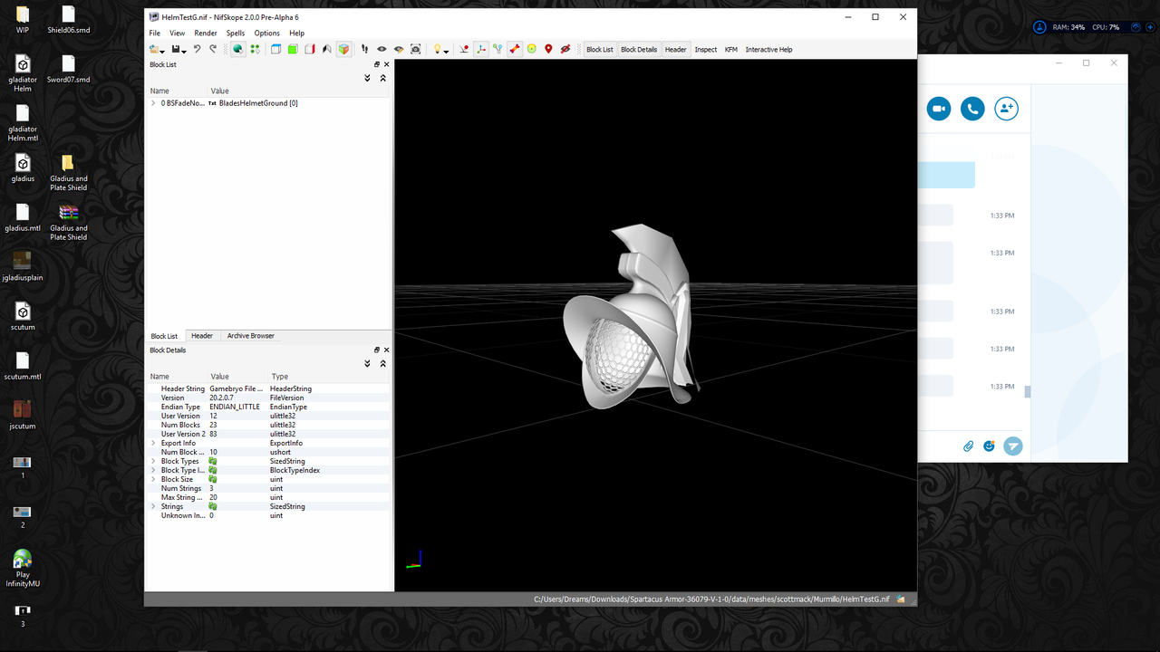1160x652 pixels.
Task: Click the node connections icon
Action: [498, 49]
